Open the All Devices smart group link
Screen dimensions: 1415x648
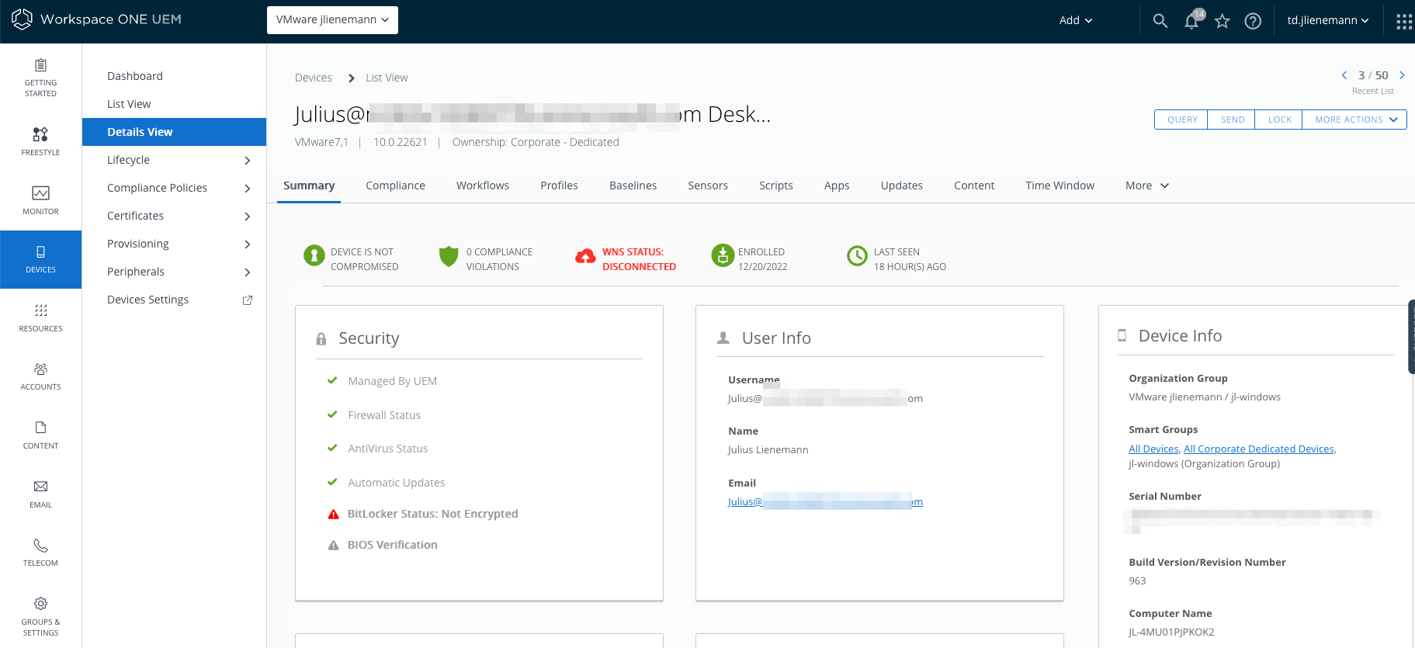coord(1153,449)
